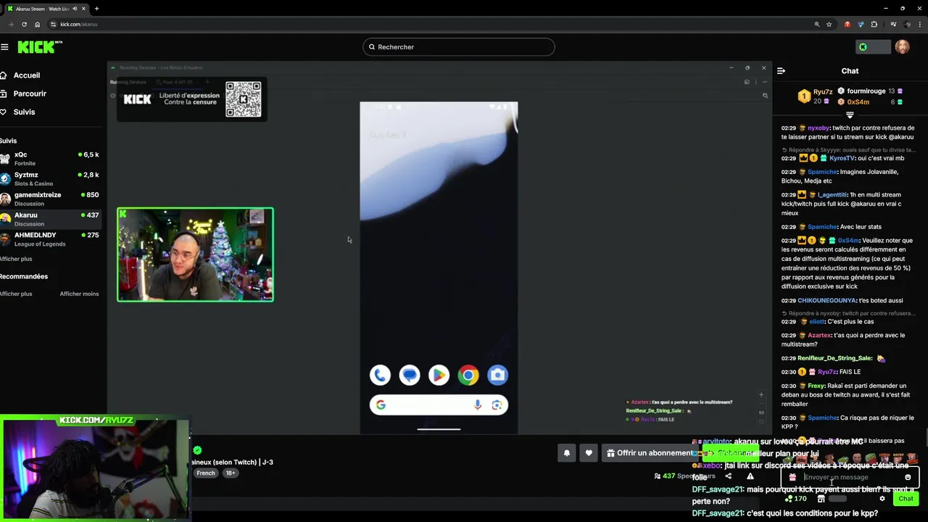
Task: Toggle follow heart button
Action: click(x=589, y=453)
